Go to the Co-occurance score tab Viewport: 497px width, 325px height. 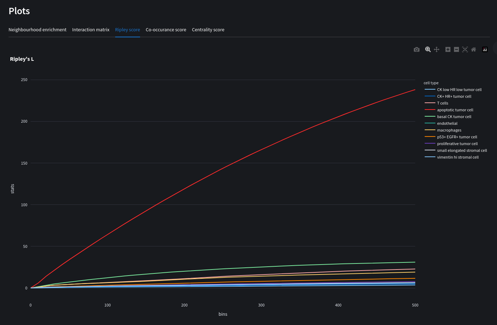(x=166, y=30)
